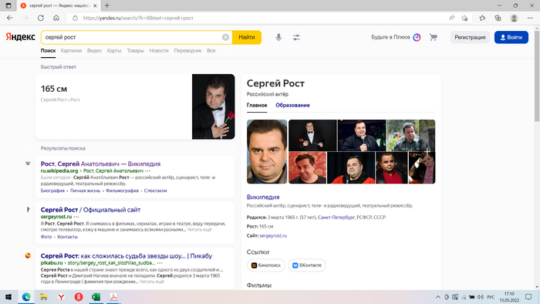Open large portrait photo in info card

click(267, 151)
